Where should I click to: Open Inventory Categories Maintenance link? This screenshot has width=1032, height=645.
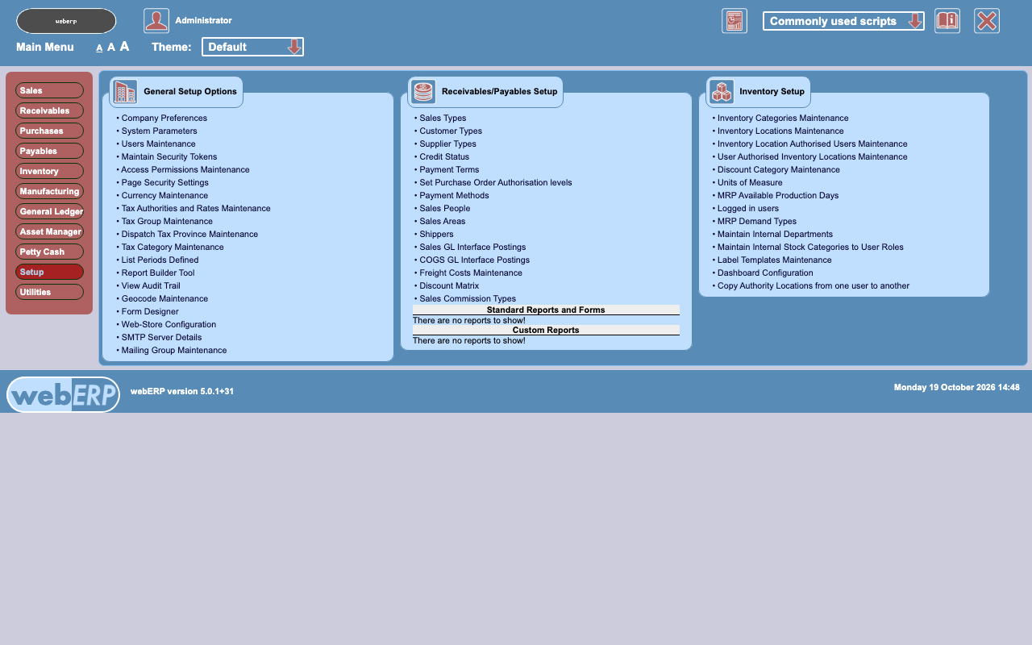783,118
